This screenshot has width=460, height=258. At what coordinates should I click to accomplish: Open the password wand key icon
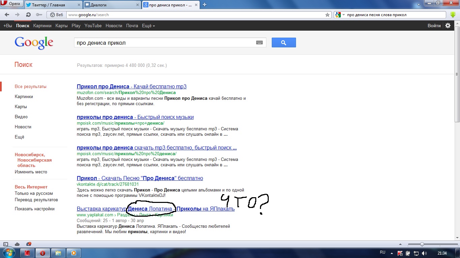pyautogui.click(x=39, y=15)
